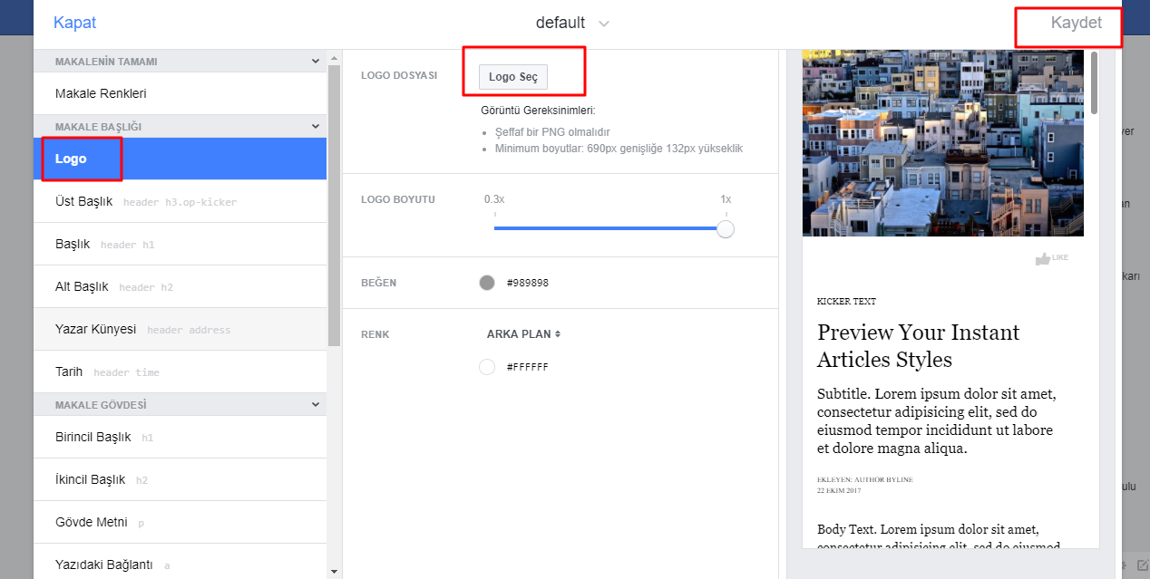Open the Üst Başlık style settings
Image resolution: width=1150 pixels, height=579 pixels.
coord(84,202)
